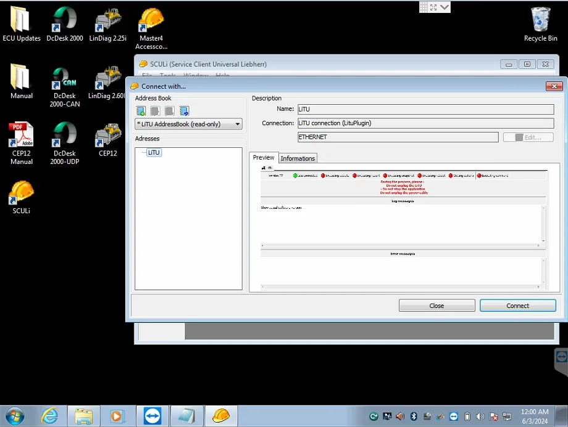Viewport: 568px width, 427px height.
Task: Click the reload address book icon with blue arrow
Action: coord(184,111)
